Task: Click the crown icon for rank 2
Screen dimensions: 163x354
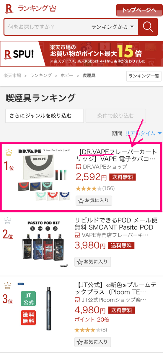Action: [8, 221]
